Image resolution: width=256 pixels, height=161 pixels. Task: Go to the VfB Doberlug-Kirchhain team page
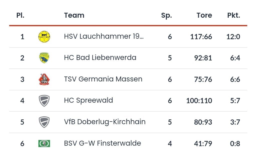click(104, 122)
